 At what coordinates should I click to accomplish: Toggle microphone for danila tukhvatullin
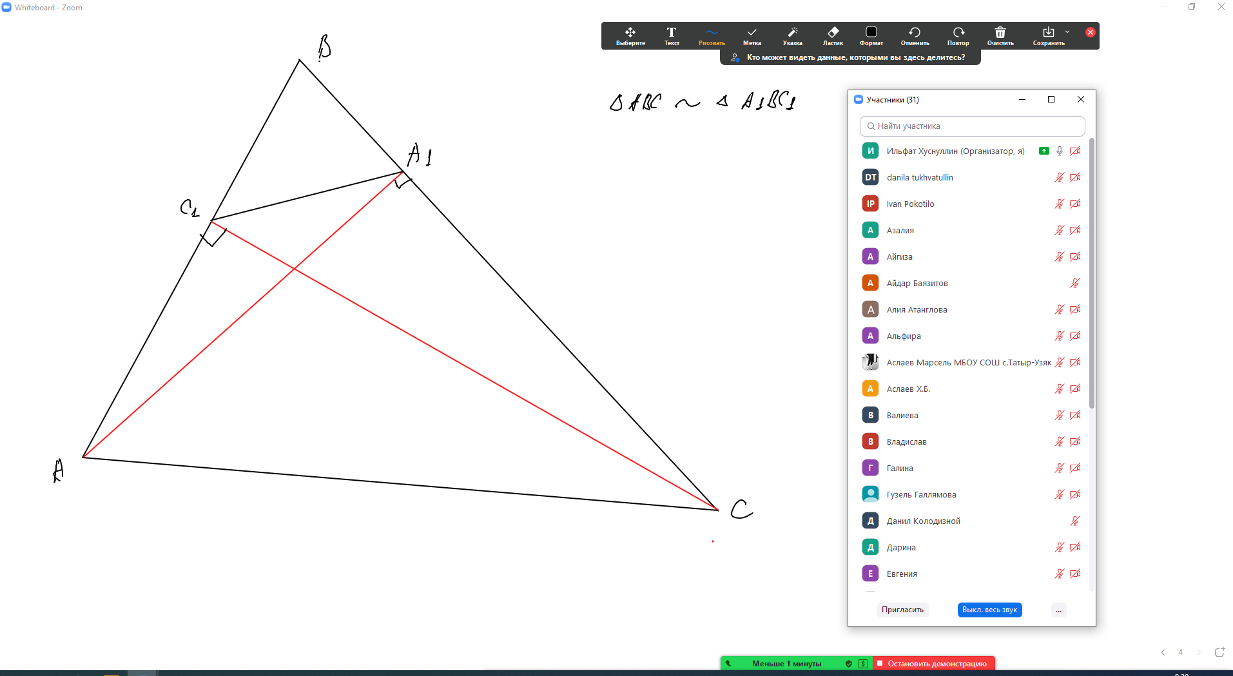[1059, 177]
